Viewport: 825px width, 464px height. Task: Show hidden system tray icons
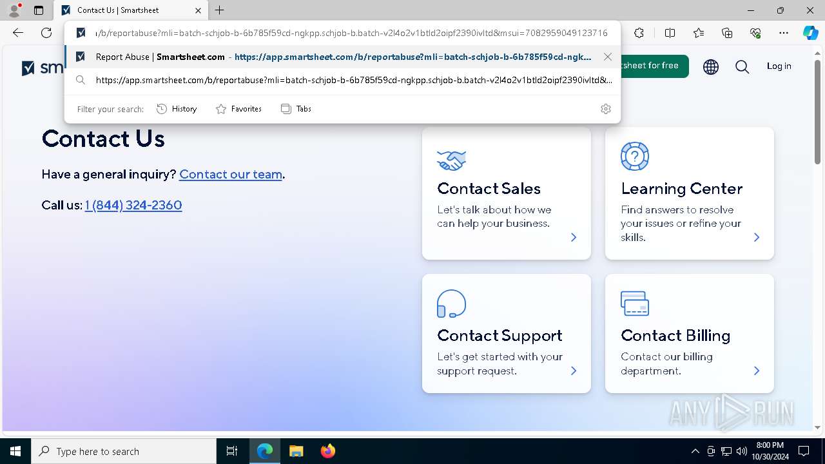[695, 451]
